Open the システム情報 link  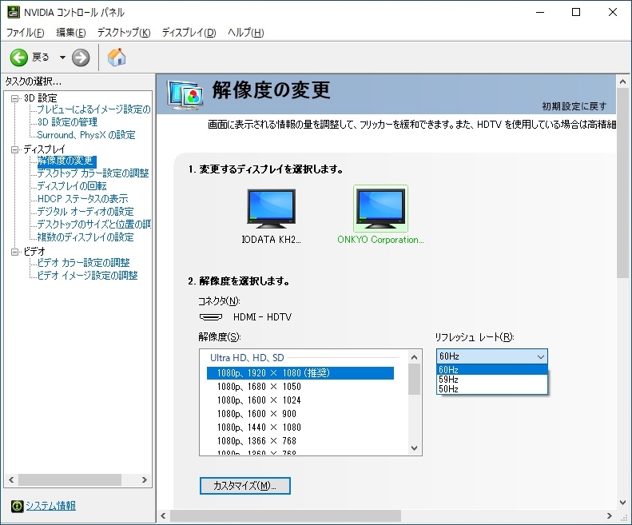(x=51, y=506)
